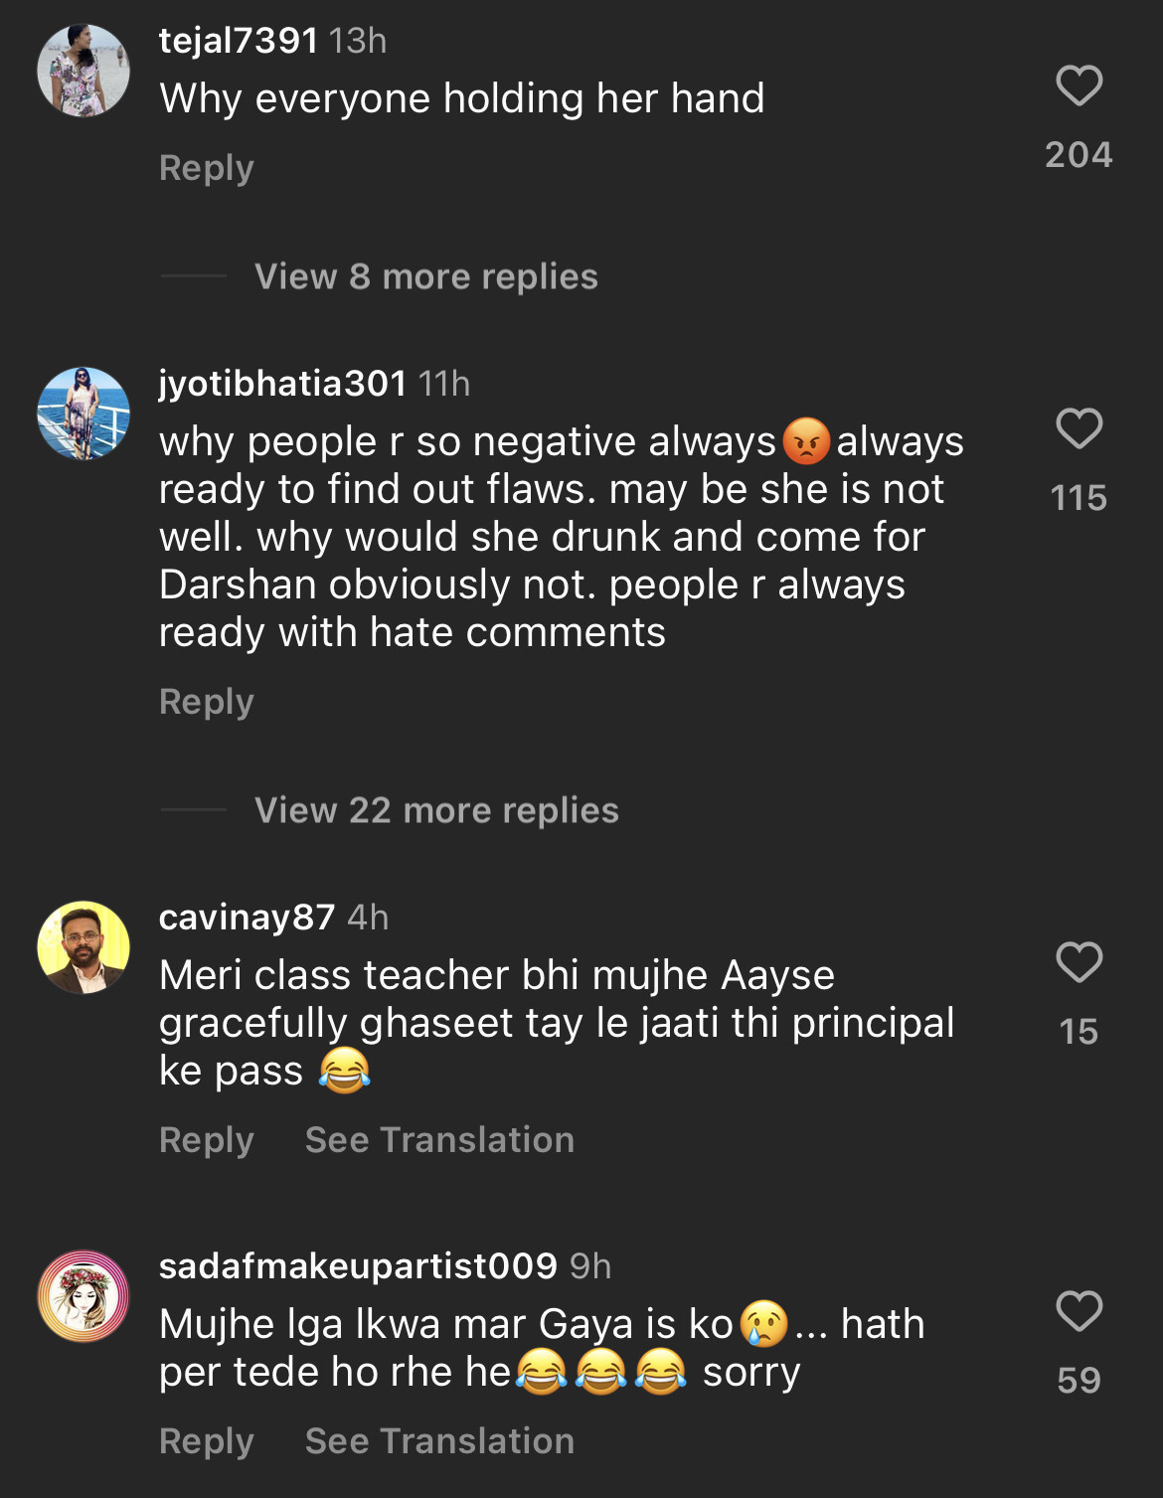Like tejal7391's comment with the heart
Viewport: 1163px width, 1498px height.
(x=1079, y=86)
